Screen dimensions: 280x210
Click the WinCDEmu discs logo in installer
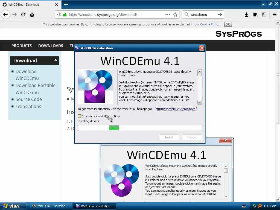pos(95,86)
